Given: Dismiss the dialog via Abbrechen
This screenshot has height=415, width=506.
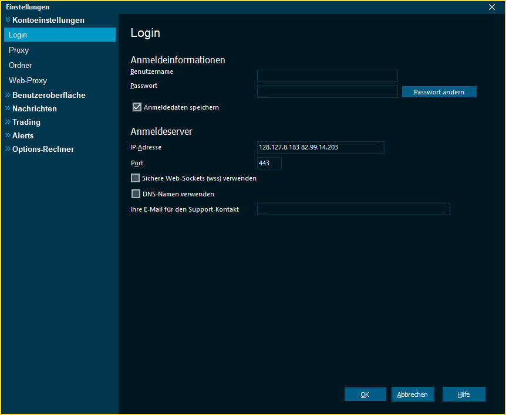Looking at the screenshot, I should (413, 394).
